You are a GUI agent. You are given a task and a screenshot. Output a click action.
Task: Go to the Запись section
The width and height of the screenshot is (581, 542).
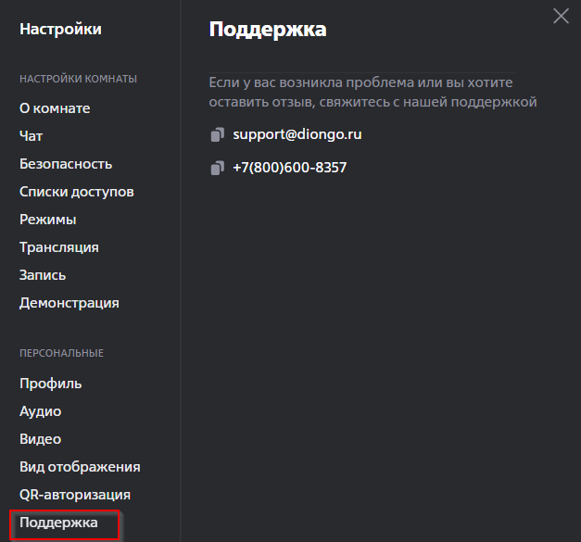[x=43, y=275]
